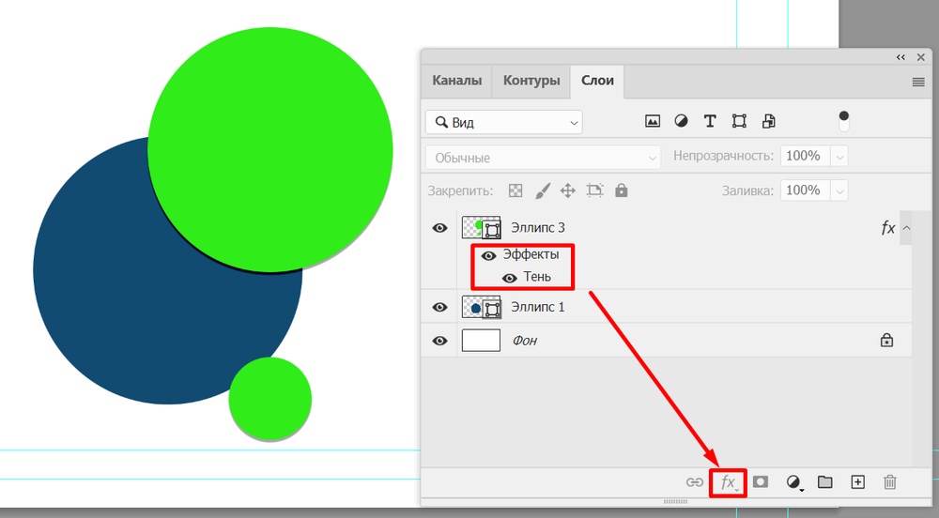Hide the Эллипс 3 layer
The width and height of the screenshot is (939, 518).
[439, 228]
